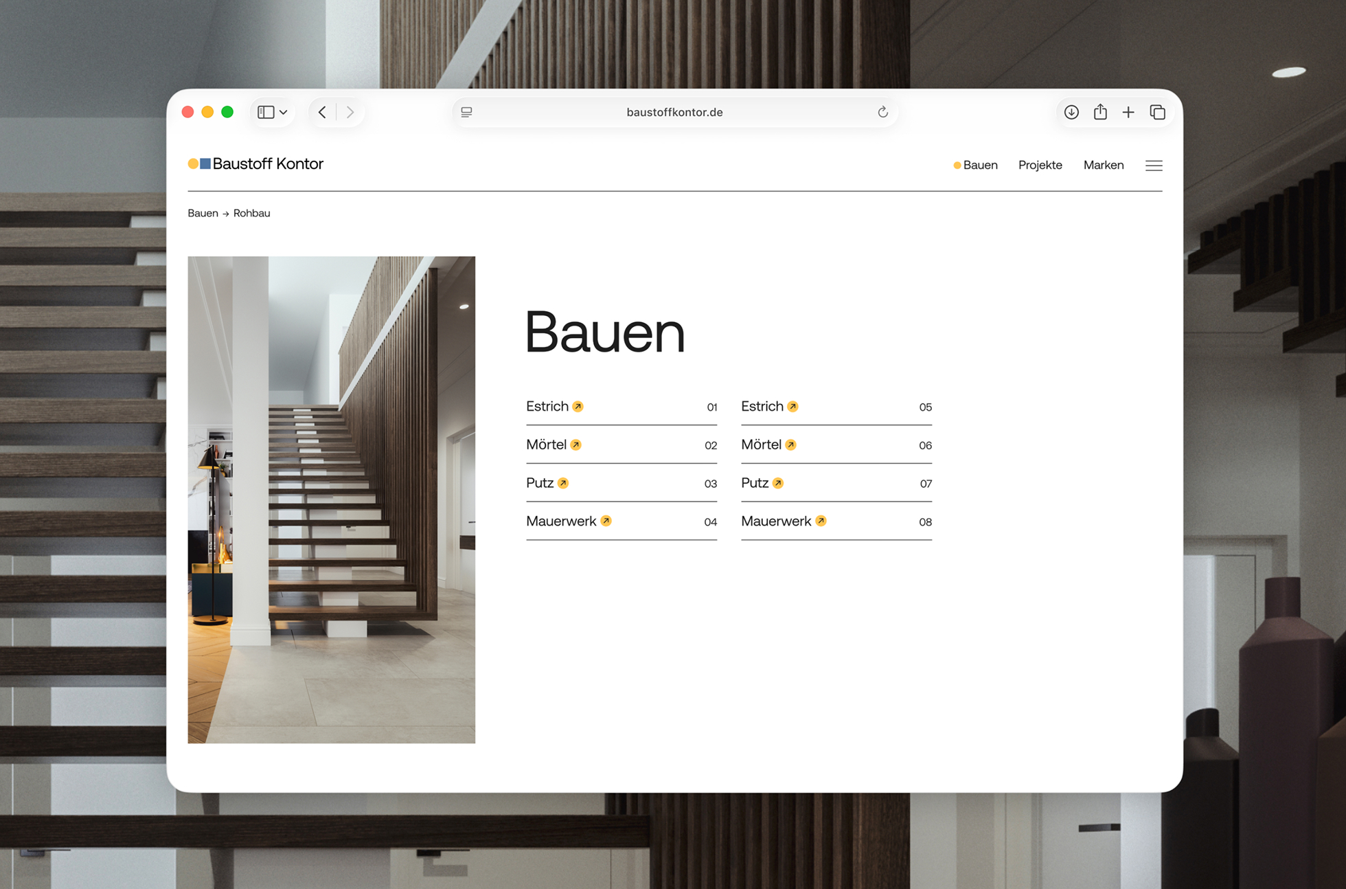Go forward with the forward arrow
This screenshot has height=889, width=1346.
coord(350,112)
